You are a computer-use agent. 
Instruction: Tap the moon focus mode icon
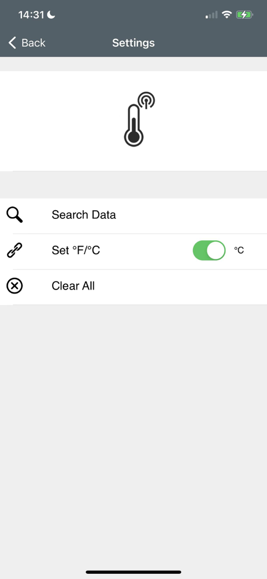(x=51, y=15)
